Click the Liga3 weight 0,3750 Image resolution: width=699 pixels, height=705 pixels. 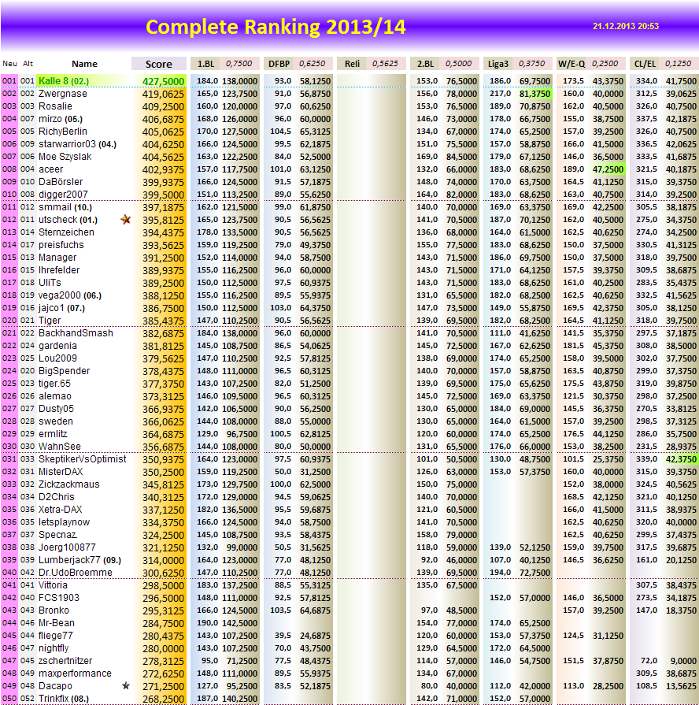click(x=532, y=63)
